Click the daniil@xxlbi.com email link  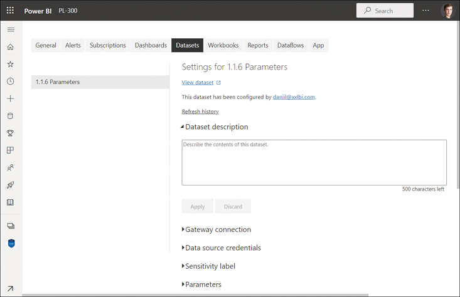click(x=294, y=97)
